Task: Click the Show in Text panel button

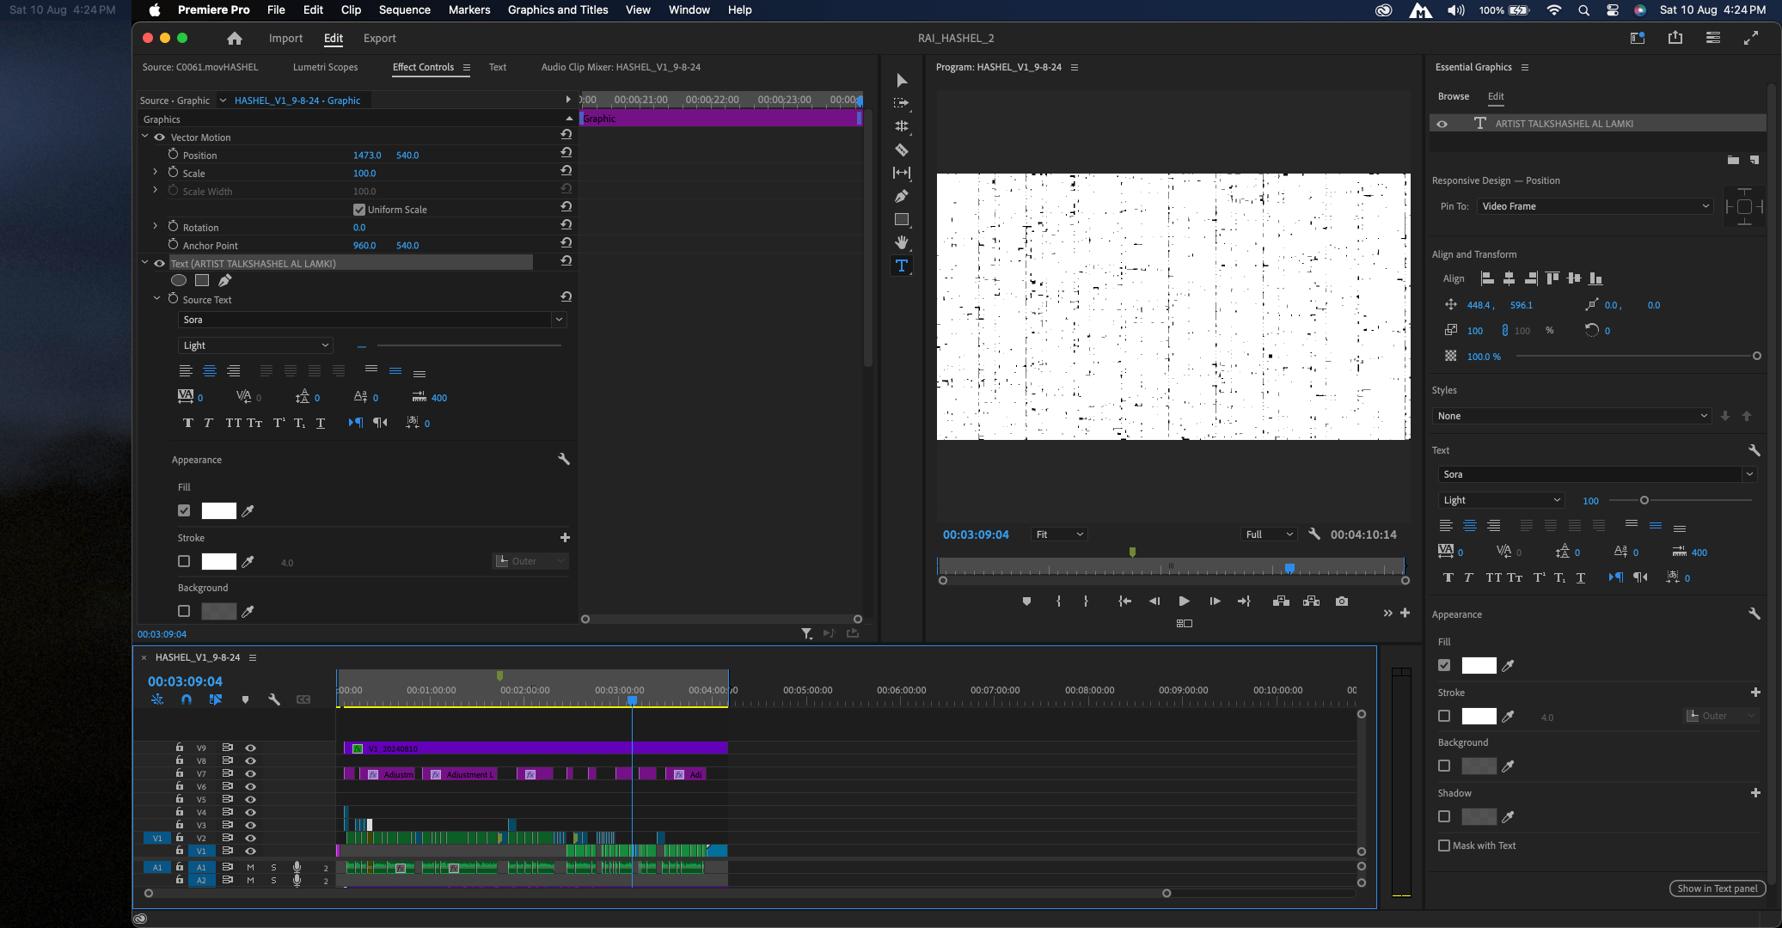Action: (x=1716, y=888)
